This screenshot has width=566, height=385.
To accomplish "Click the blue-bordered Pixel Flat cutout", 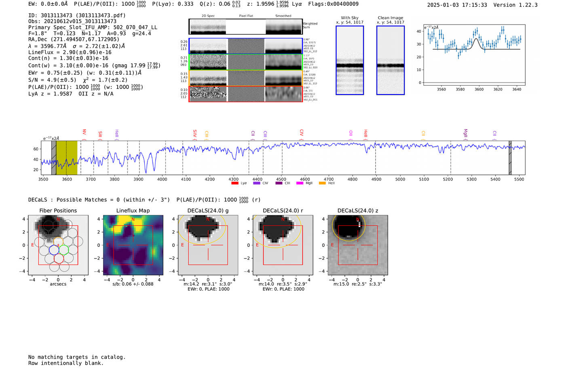I will (x=246, y=46).
